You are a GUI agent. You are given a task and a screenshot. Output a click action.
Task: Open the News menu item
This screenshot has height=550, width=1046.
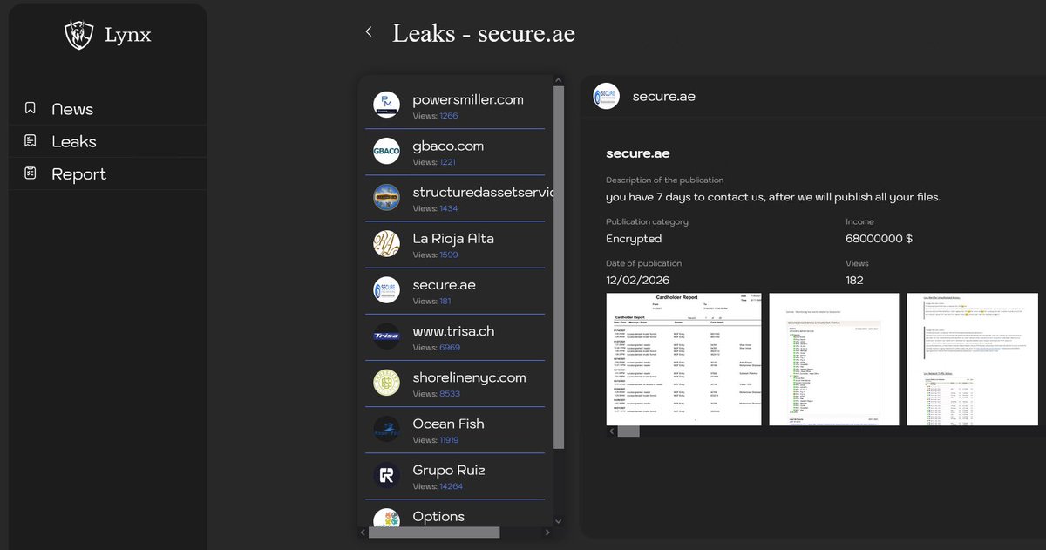point(107,109)
